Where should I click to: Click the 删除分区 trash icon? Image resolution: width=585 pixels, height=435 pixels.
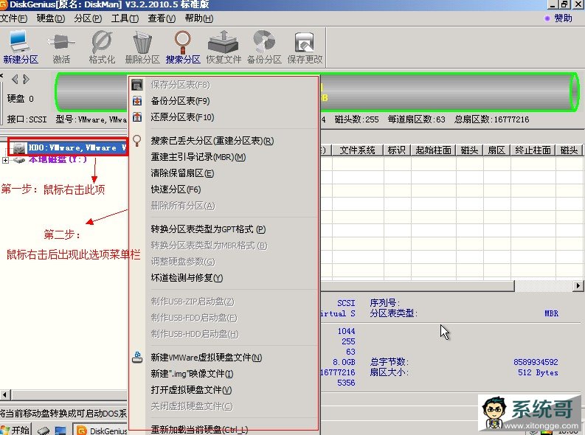click(x=142, y=47)
